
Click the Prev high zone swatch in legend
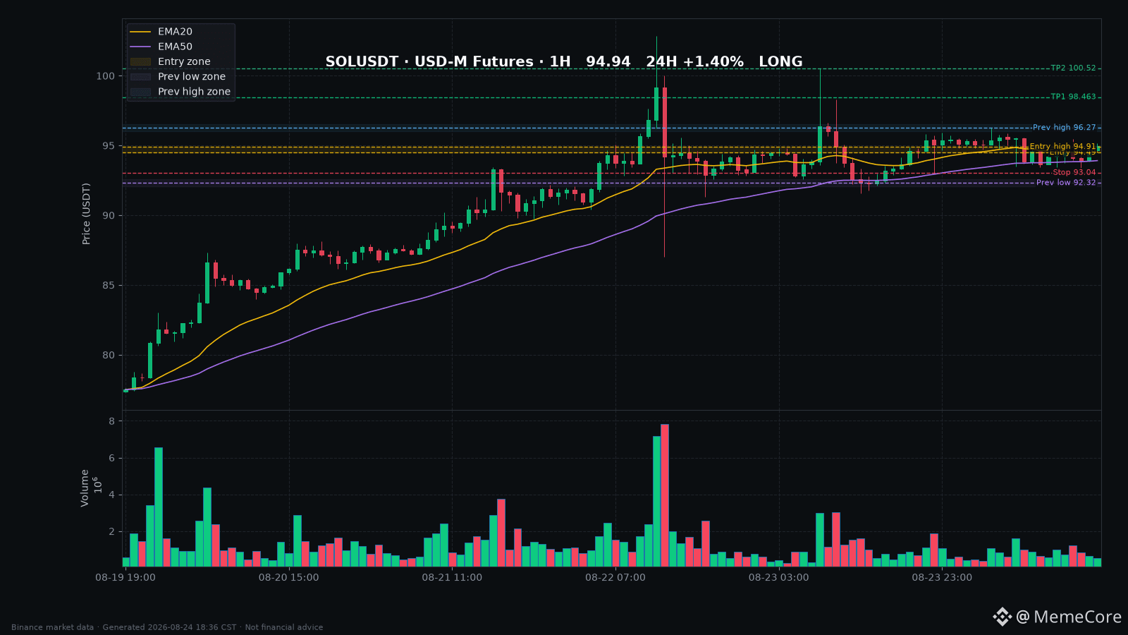(x=140, y=92)
